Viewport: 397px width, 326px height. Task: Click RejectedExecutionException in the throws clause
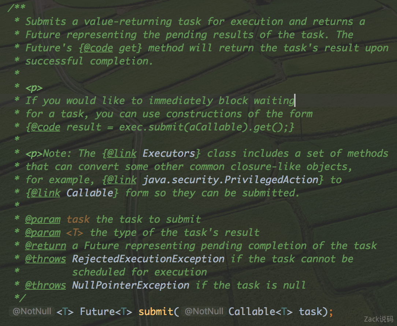pos(148,259)
